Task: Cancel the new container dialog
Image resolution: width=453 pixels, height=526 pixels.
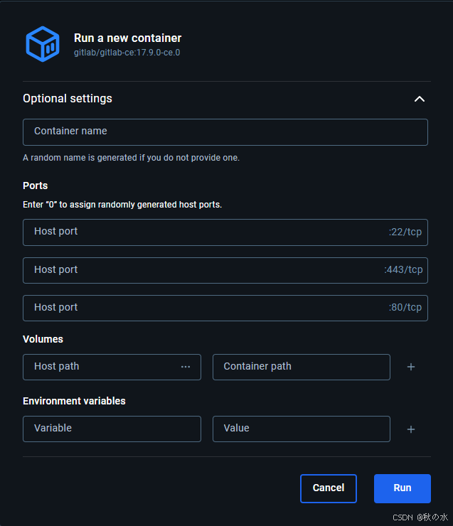Action: click(328, 488)
